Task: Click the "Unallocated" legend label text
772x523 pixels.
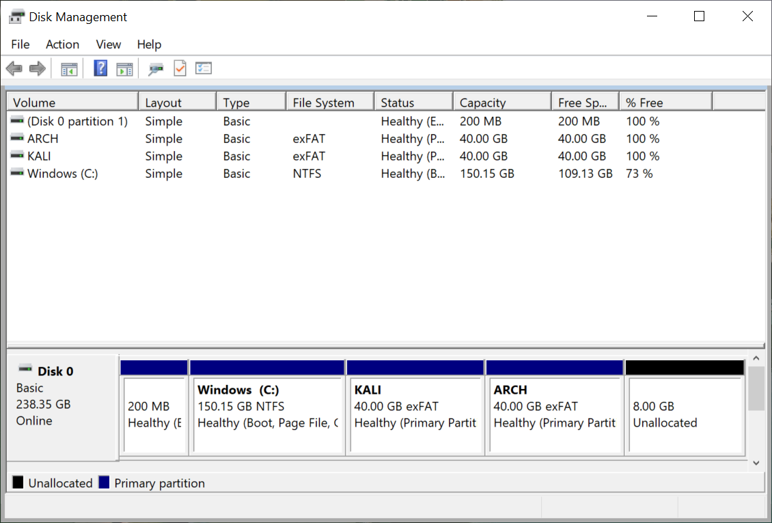Action: click(x=61, y=483)
